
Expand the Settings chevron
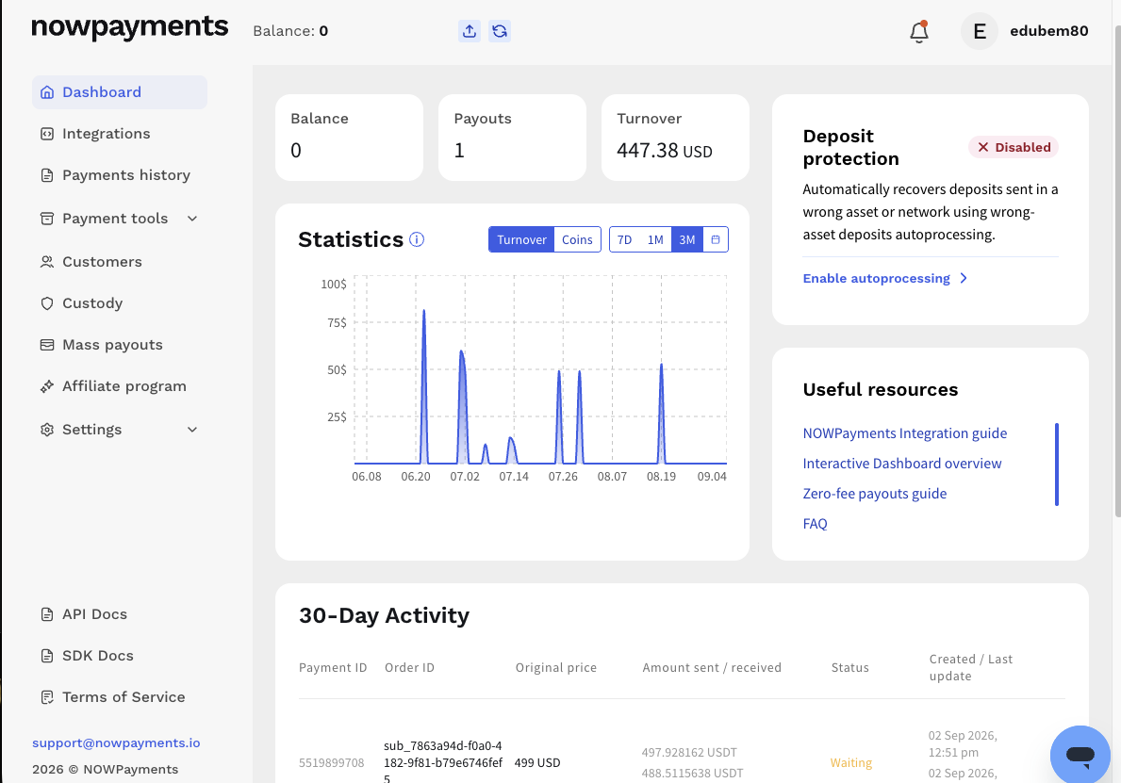pyautogui.click(x=192, y=430)
